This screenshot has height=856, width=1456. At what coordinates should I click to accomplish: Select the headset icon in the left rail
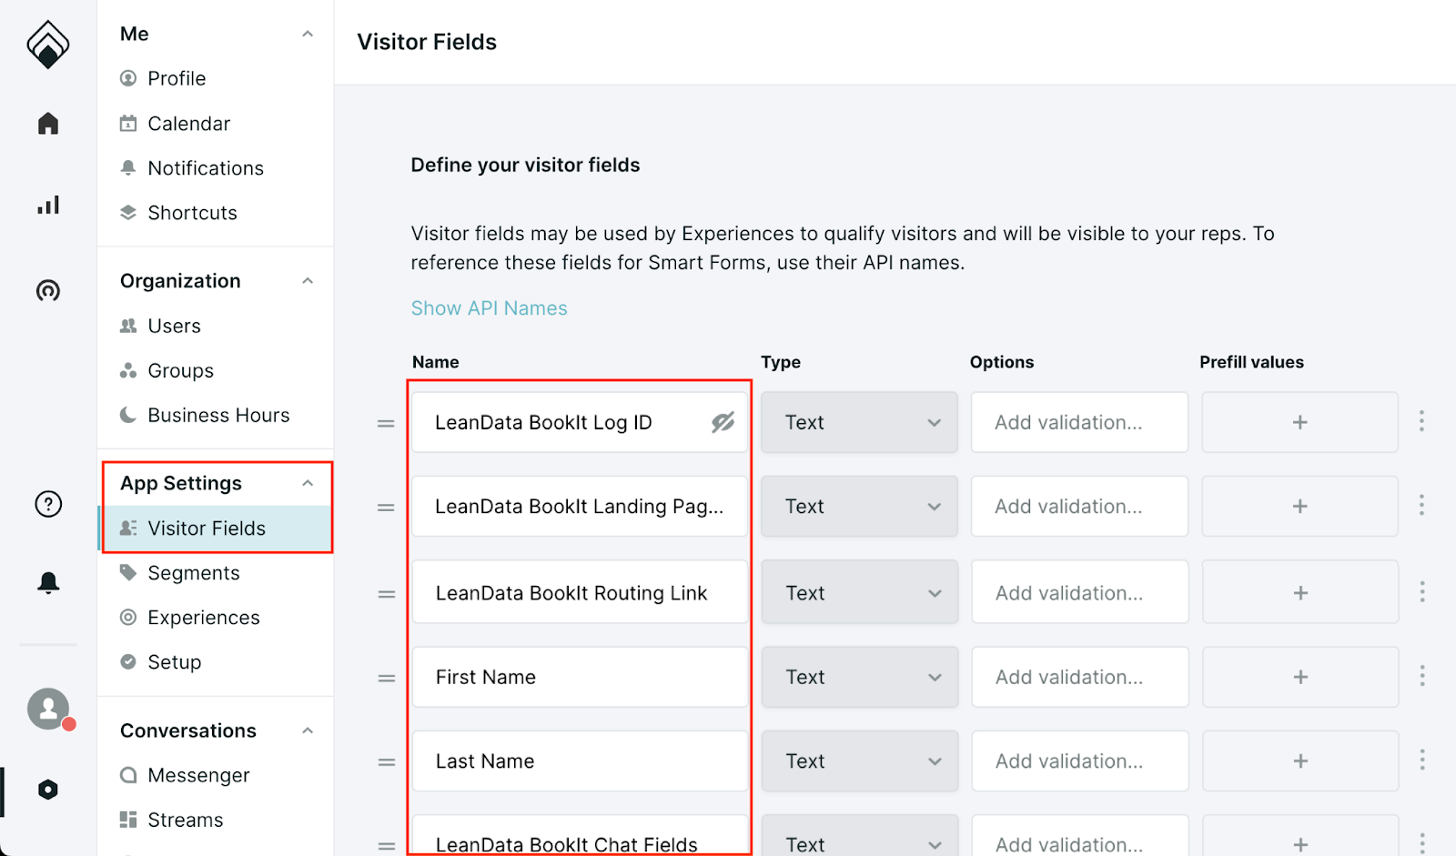pyautogui.click(x=47, y=290)
